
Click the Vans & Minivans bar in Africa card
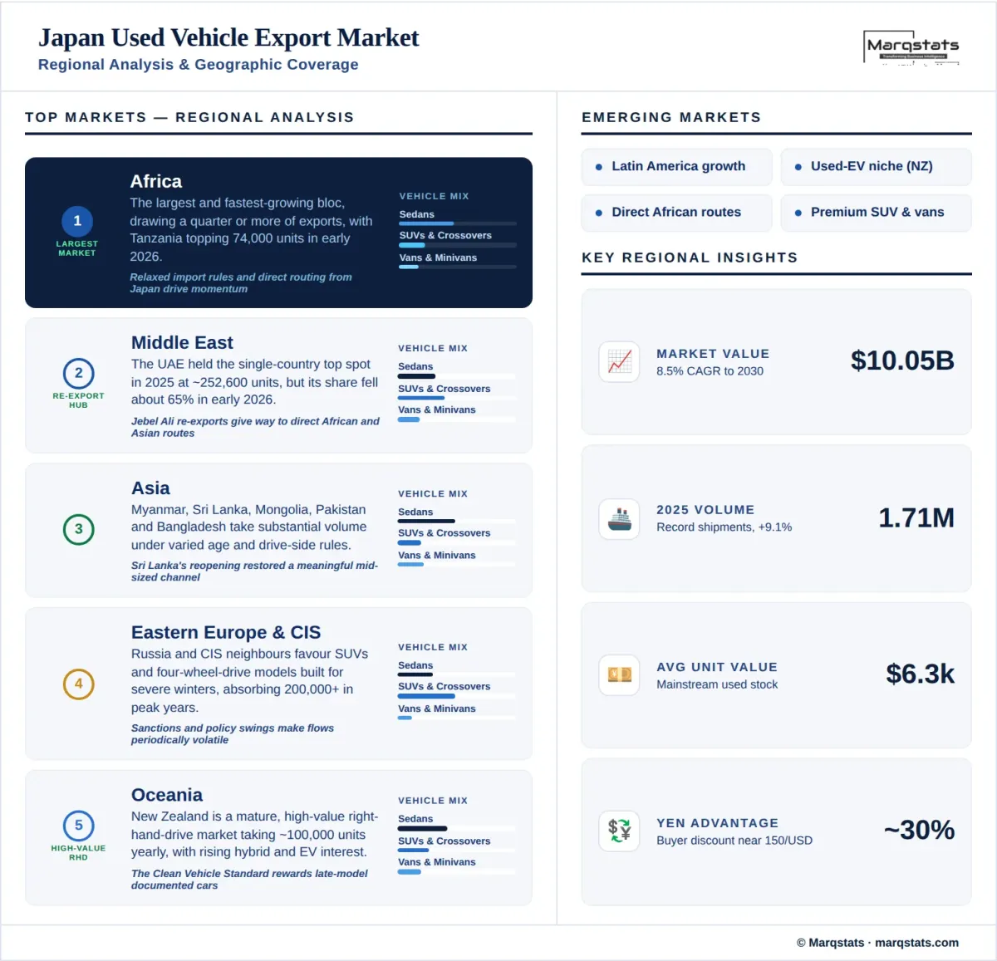[x=458, y=267]
